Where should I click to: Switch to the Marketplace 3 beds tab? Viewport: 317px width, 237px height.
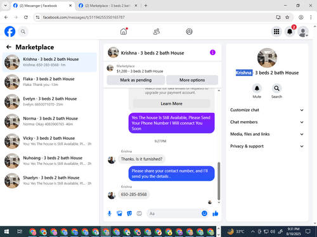pos(108,6)
